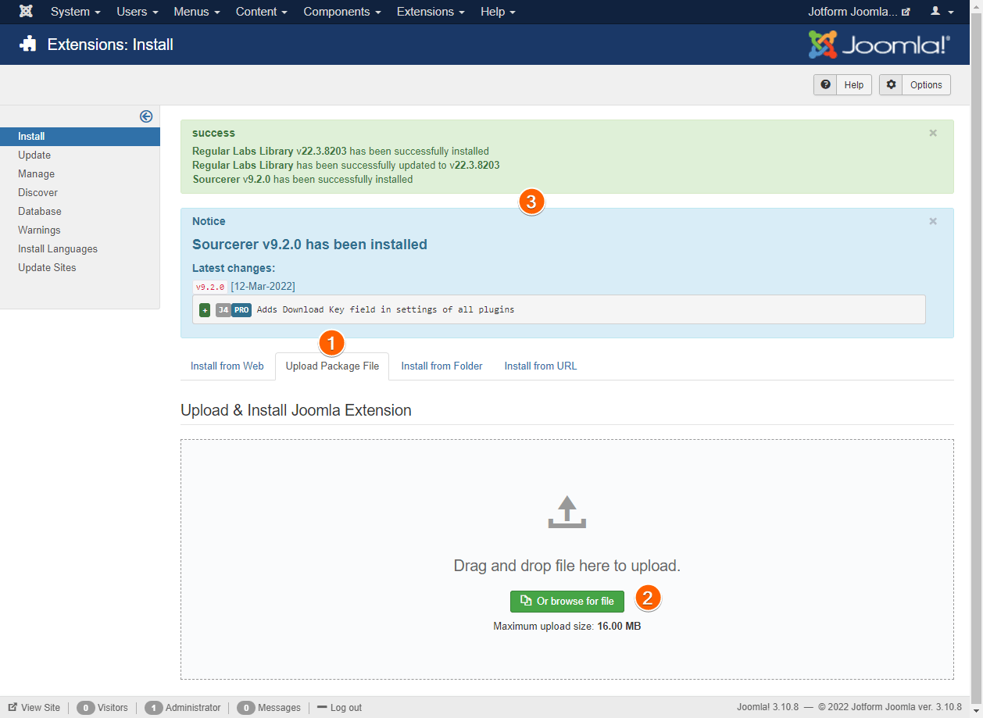The height and width of the screenshot is (718, 983).
Task: Click Log out in footer
Action: [x=340, y=708]
